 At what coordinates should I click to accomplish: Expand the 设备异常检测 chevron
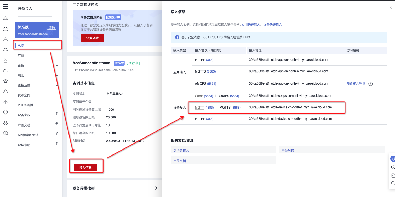click(156, 188)
